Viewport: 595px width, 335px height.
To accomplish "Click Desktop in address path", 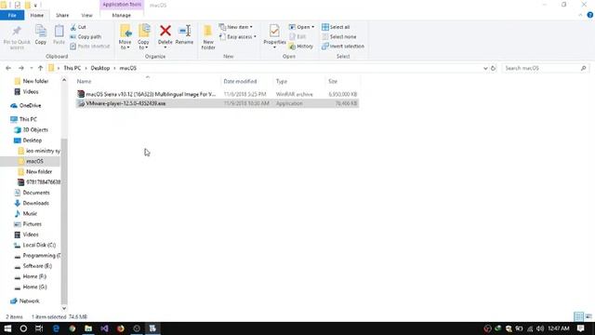I will point(100,68).
